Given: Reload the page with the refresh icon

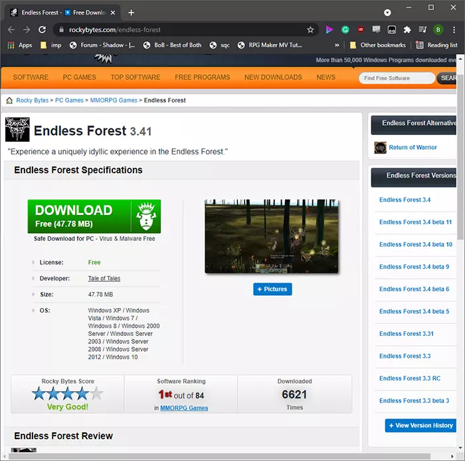Looking at the screenshot, I should coord(42,30).
